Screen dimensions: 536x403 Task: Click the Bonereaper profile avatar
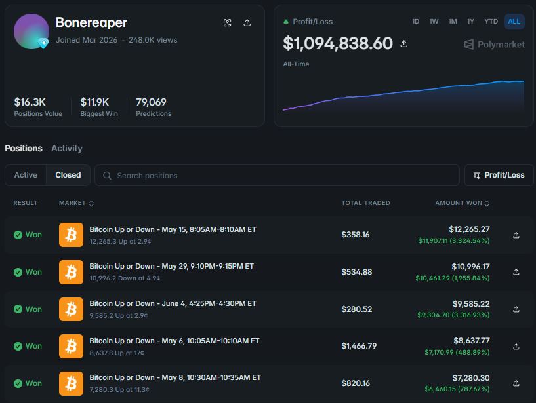click(31, 31)
